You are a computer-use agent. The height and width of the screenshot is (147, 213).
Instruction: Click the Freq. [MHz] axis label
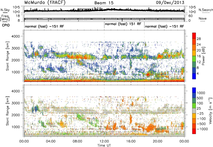click(x=5, y=18)
